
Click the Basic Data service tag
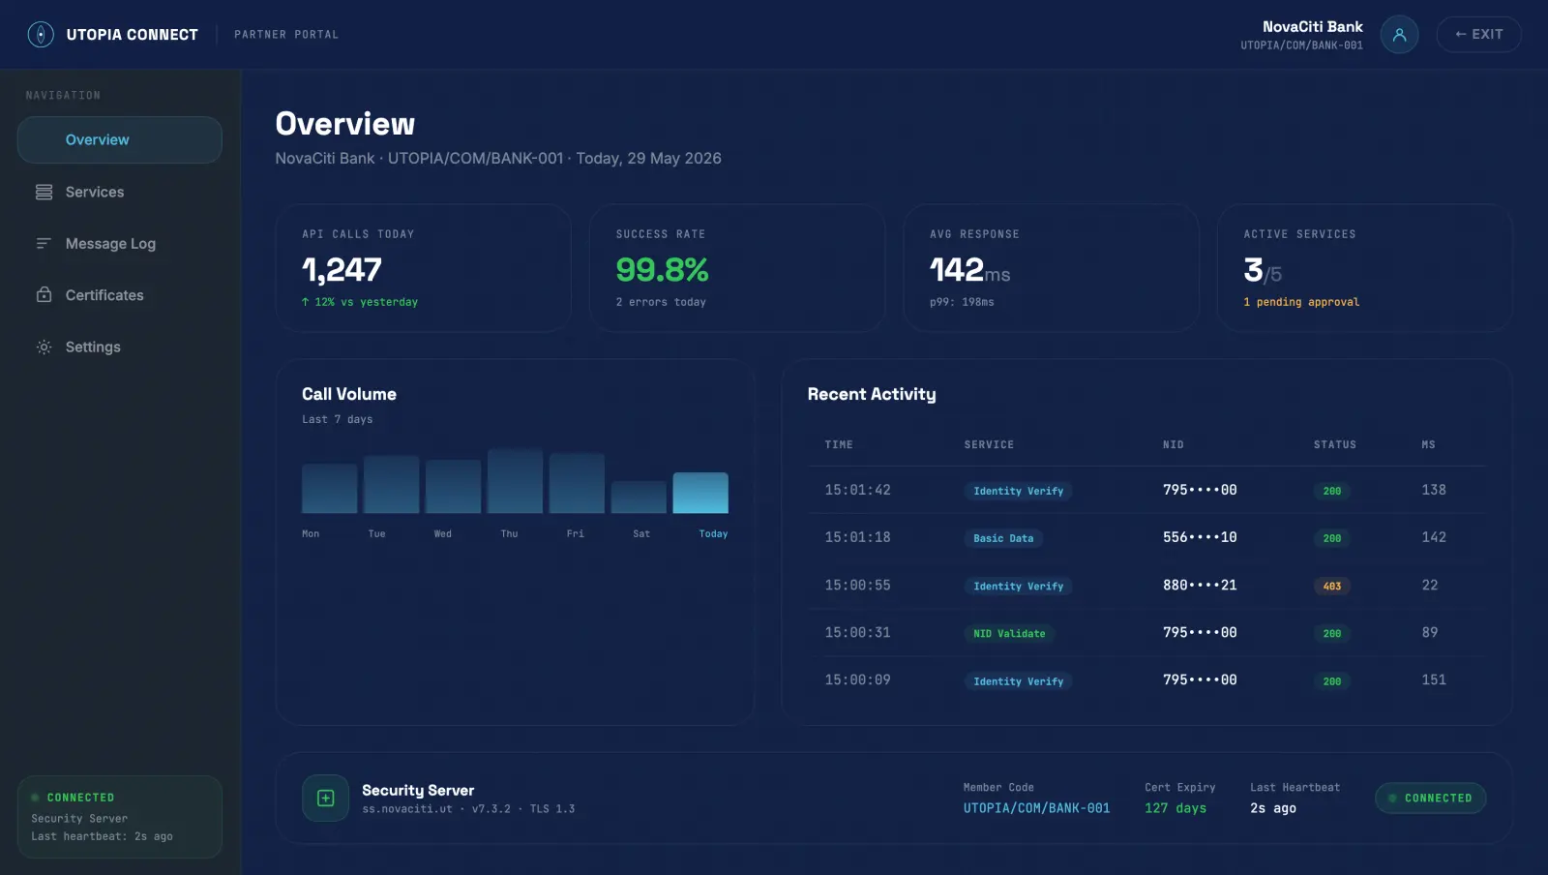(1003, 538)
